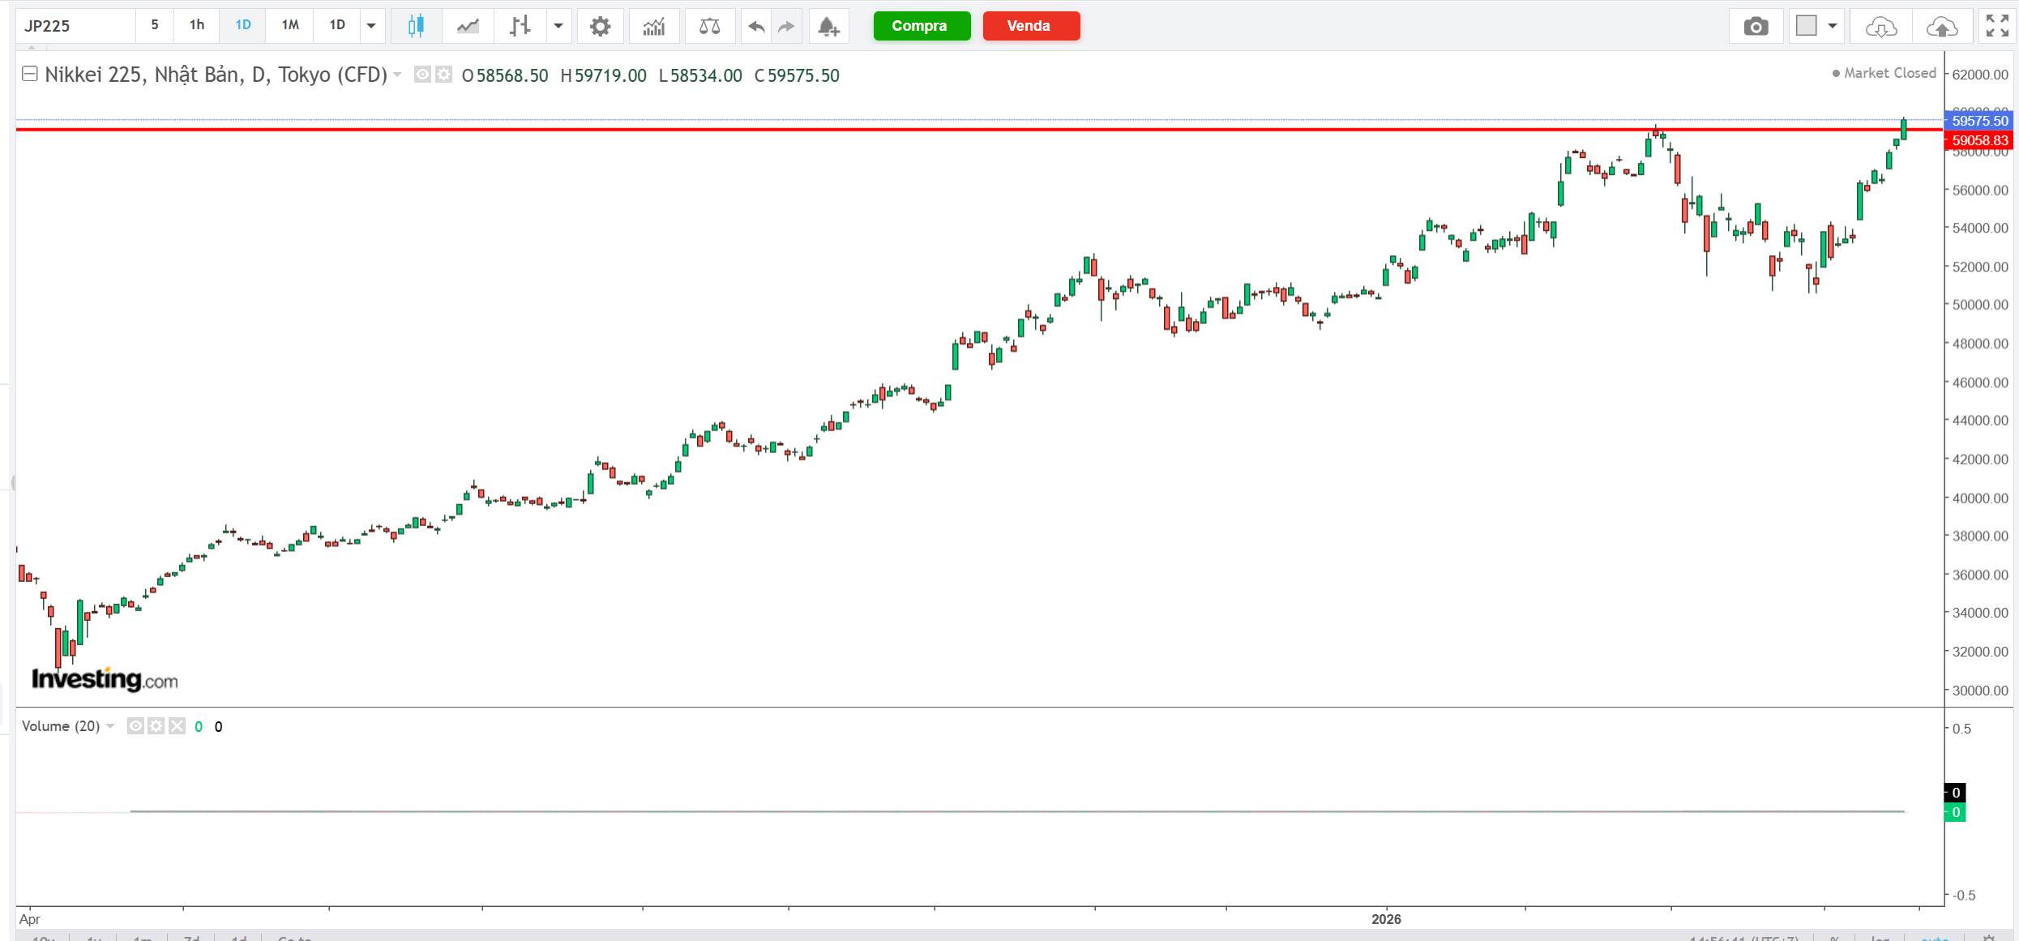
Task: Hide Nikkei 225 series with eye icon
Action: 422,75
